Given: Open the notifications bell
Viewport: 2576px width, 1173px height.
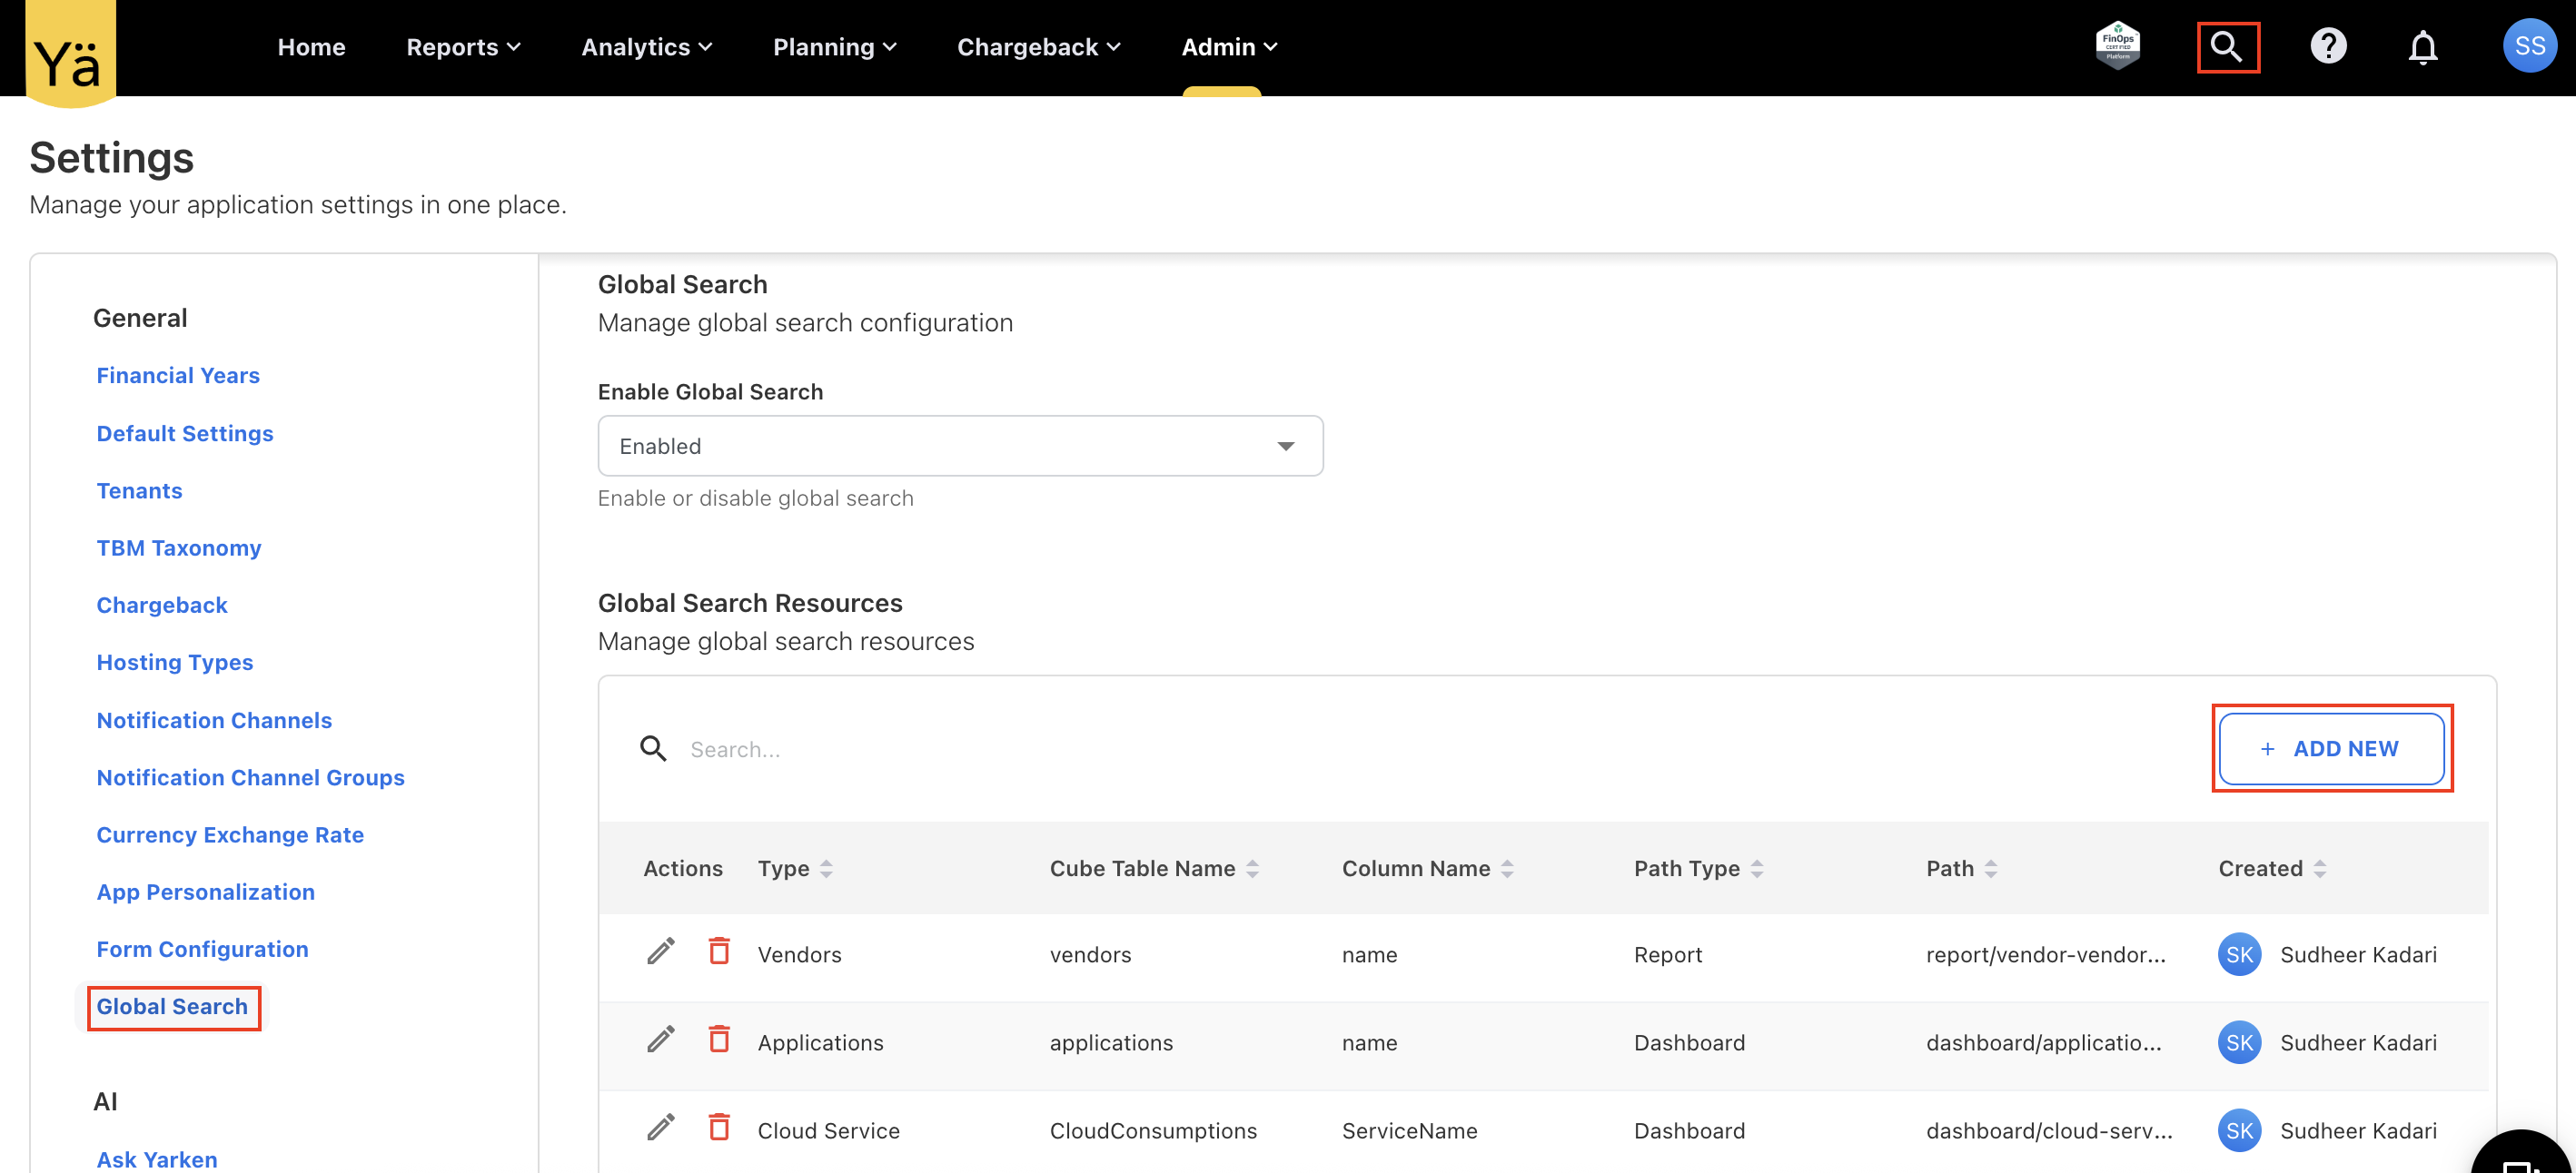Looking at the screenshot, I should (2424, 46).
